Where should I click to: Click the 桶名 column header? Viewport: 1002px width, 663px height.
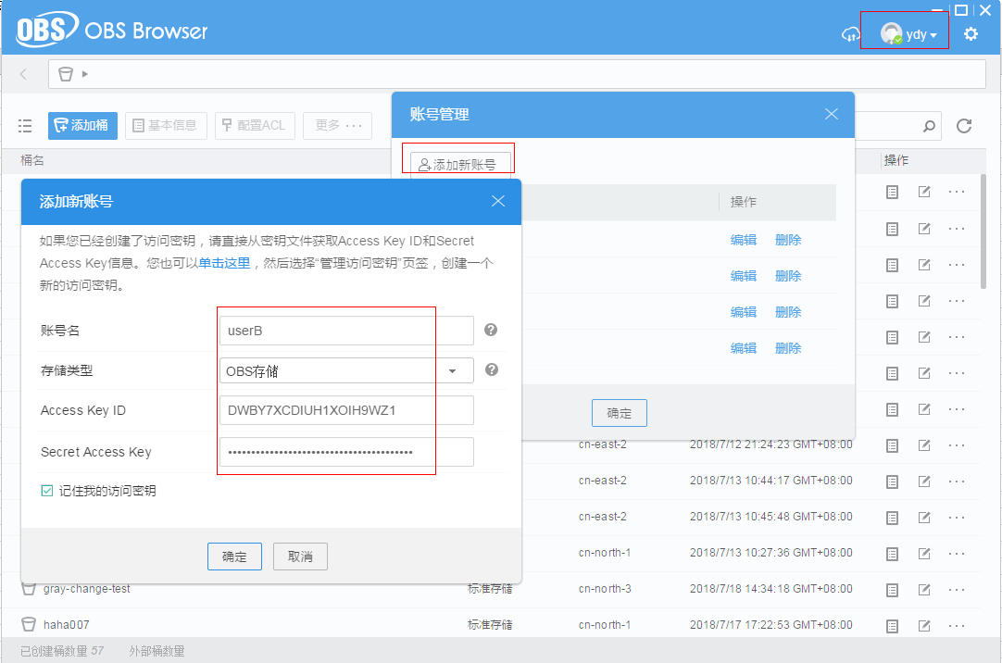(x=32, y=160)
